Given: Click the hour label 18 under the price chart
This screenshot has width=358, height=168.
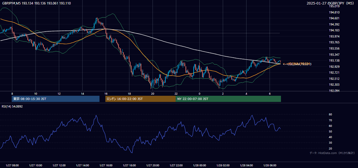Looking at the screenshot, I should [x=129, y=94].
